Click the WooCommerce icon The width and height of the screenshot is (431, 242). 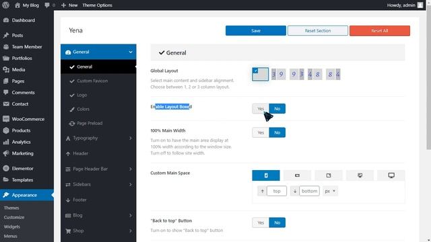6,119
